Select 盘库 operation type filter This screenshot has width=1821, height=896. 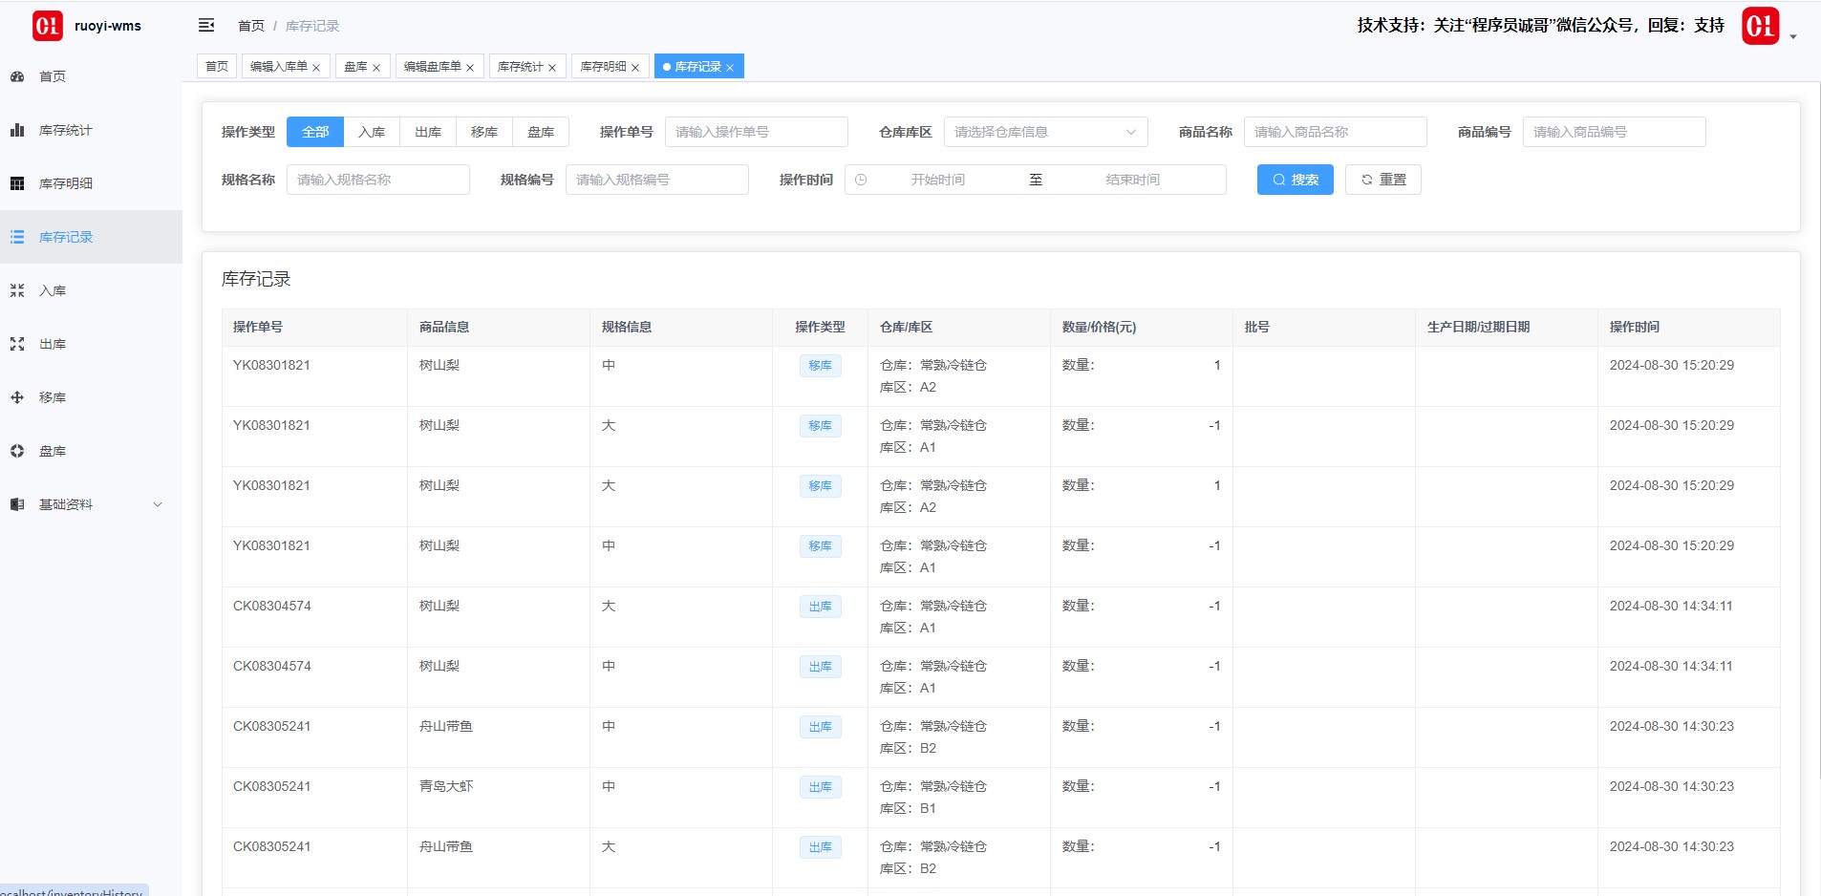[x=541, y=132]
